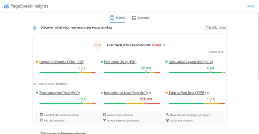Image resolution: width=259 pixels, height=134 pixels.
Task: Click the 1.6 s FCP value
Action: coord(81,99)
